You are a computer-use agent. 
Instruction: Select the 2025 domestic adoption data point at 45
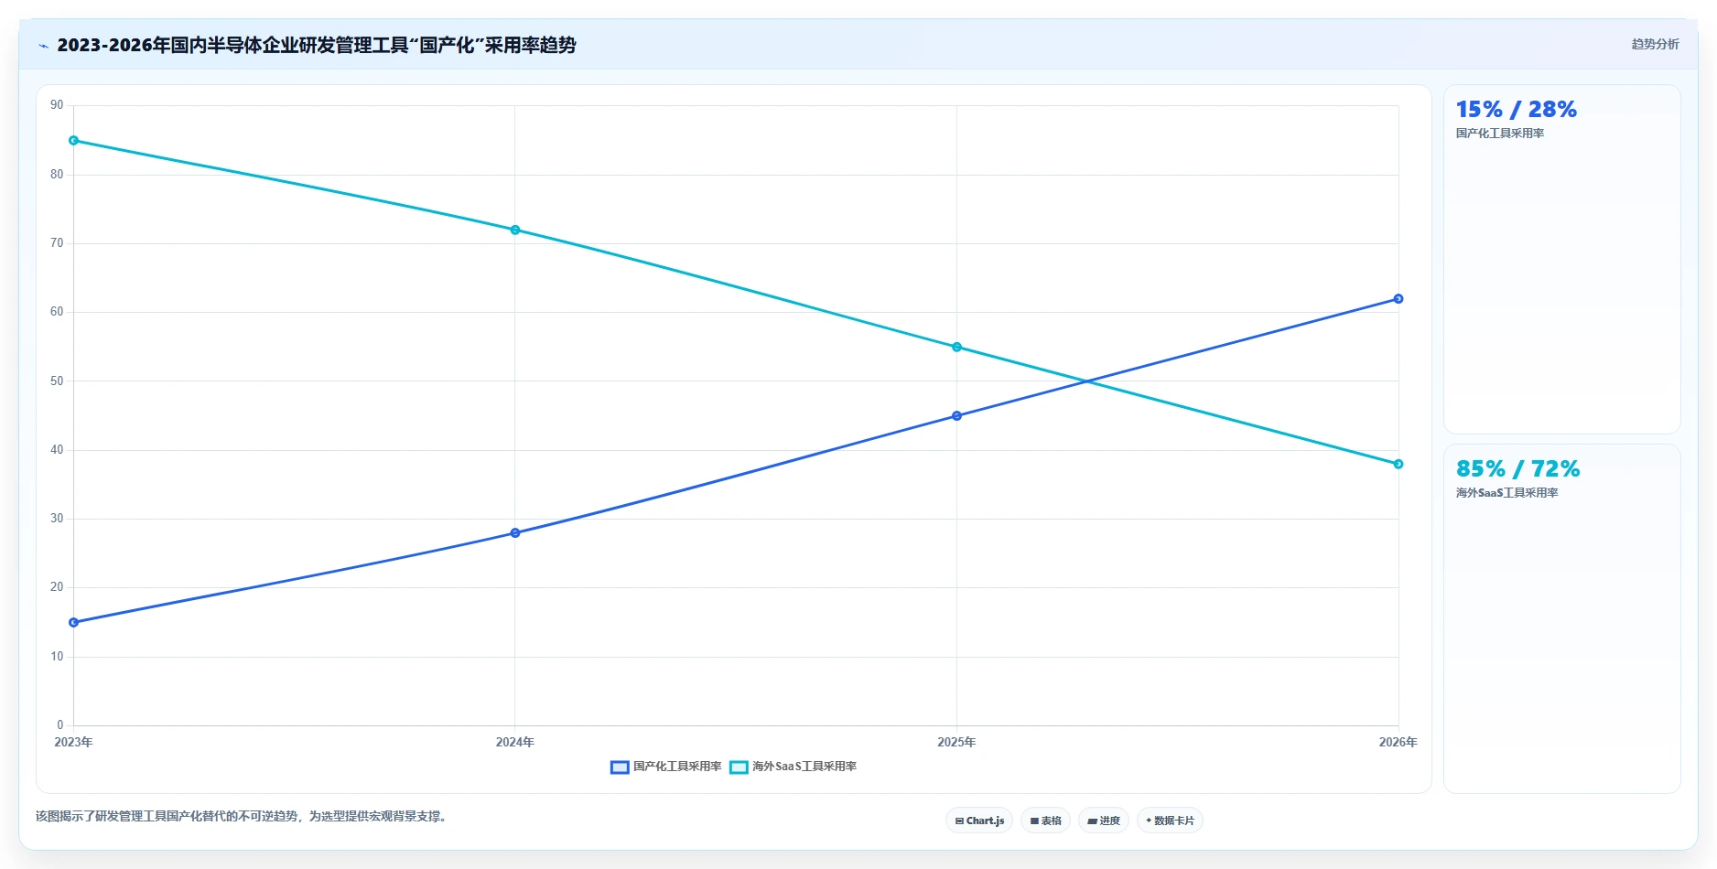click(x=957, y=416)
